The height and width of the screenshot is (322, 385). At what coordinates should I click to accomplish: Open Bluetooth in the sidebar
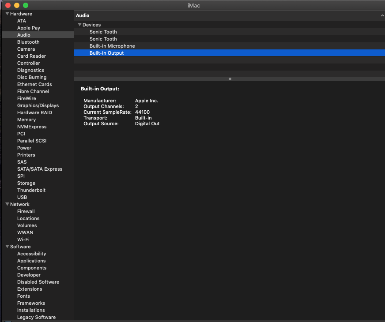point(28,42)
